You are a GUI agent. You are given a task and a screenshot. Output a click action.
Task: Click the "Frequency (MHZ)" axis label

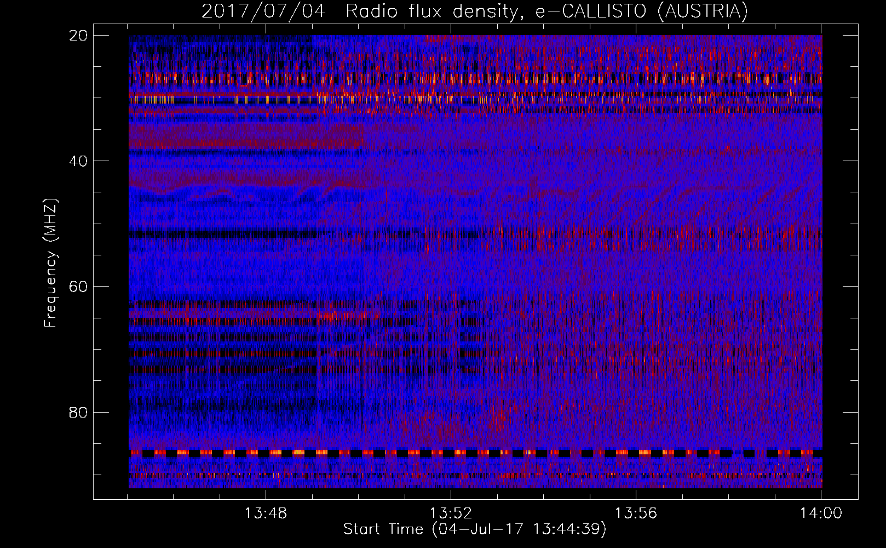point(50,263)
